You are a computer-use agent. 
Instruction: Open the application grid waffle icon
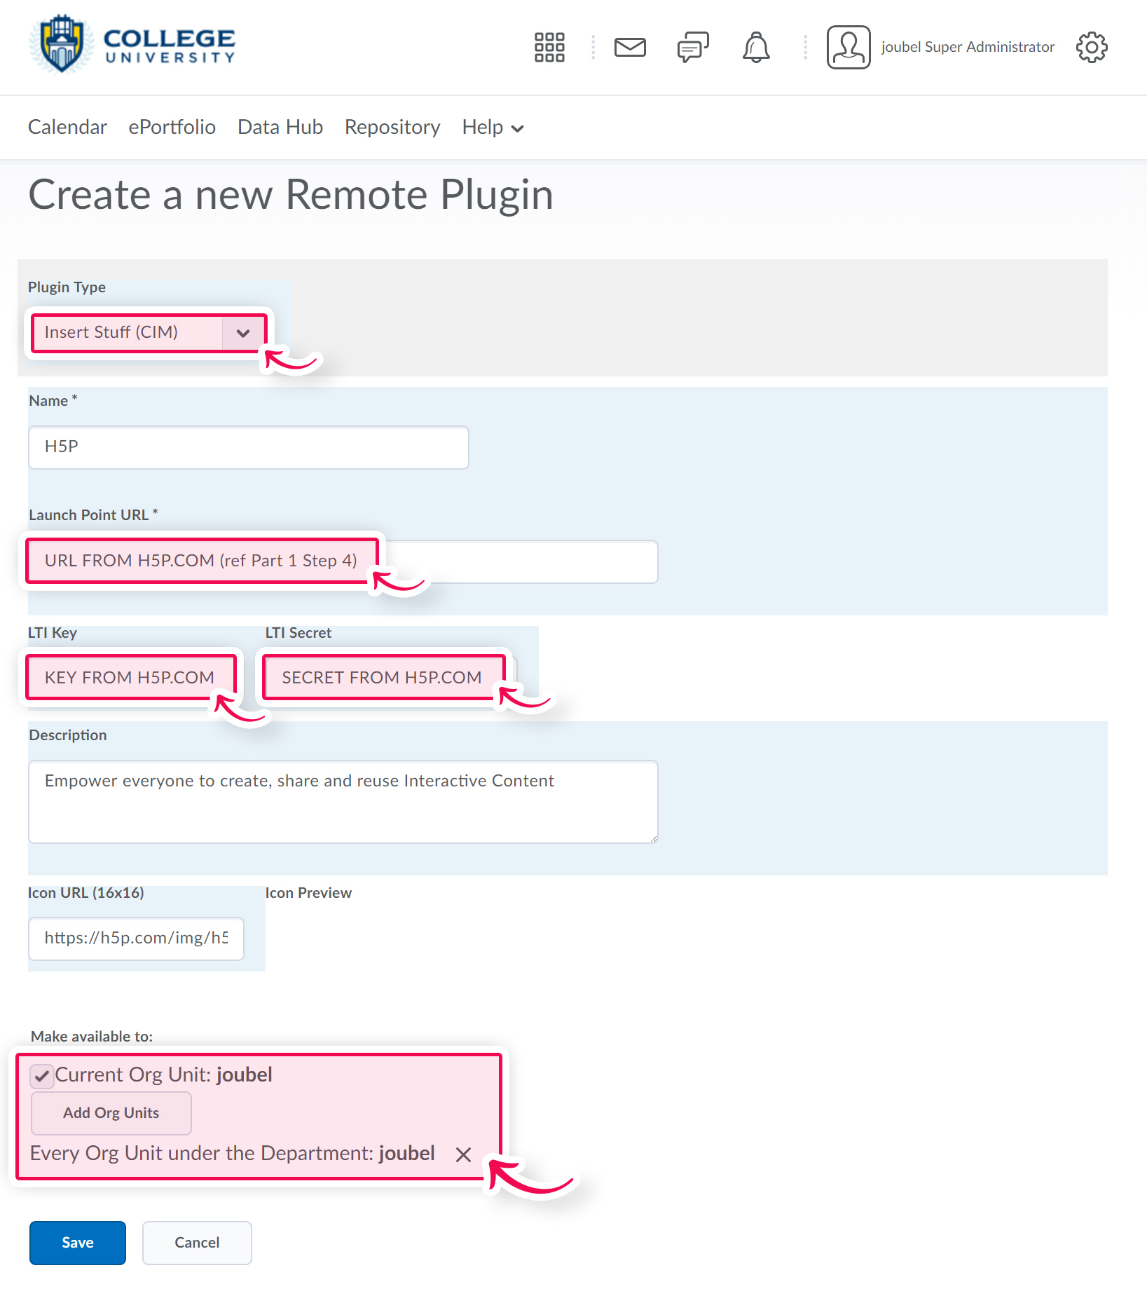pyautogui.click(x=549, y=47)
